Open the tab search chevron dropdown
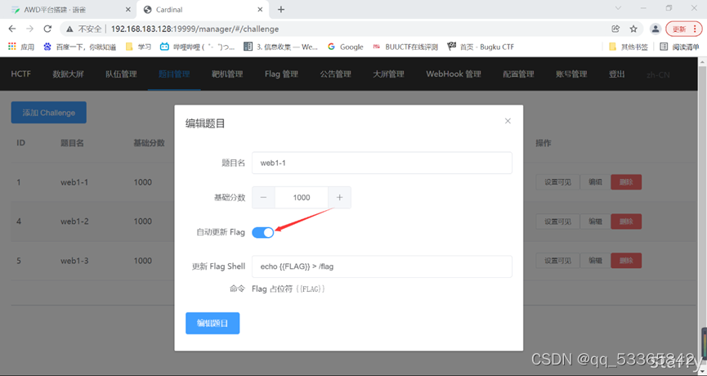 click(618, 8)
